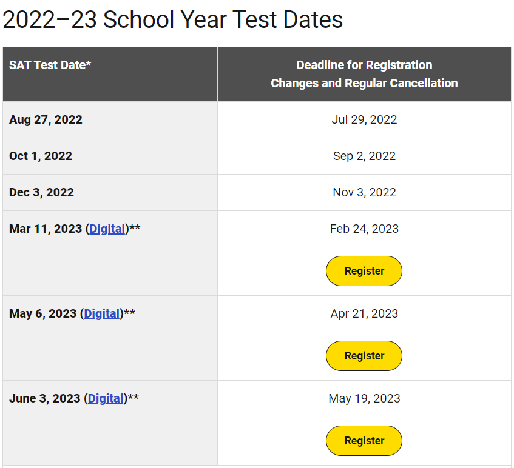Click the Oct 1, 2022 test date
The height and width of the screenshot is (468, 514).
coord(41,156)
